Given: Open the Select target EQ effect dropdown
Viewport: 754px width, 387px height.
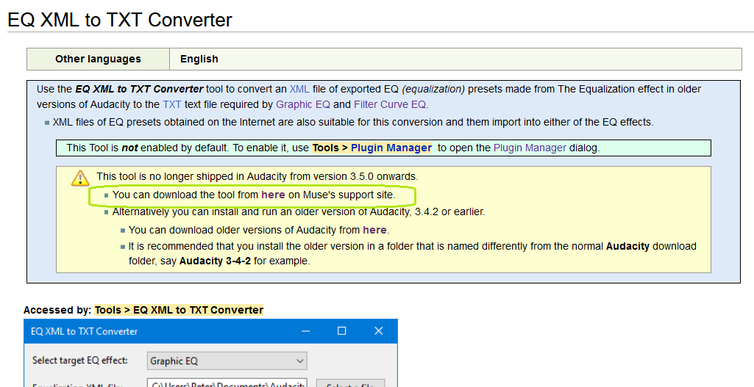Looking at the screenshot, I should pos(227,361).
